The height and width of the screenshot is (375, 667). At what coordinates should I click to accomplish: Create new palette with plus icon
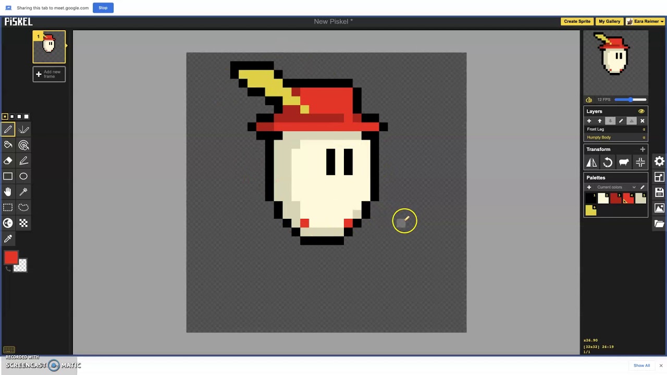pos(589,187)
